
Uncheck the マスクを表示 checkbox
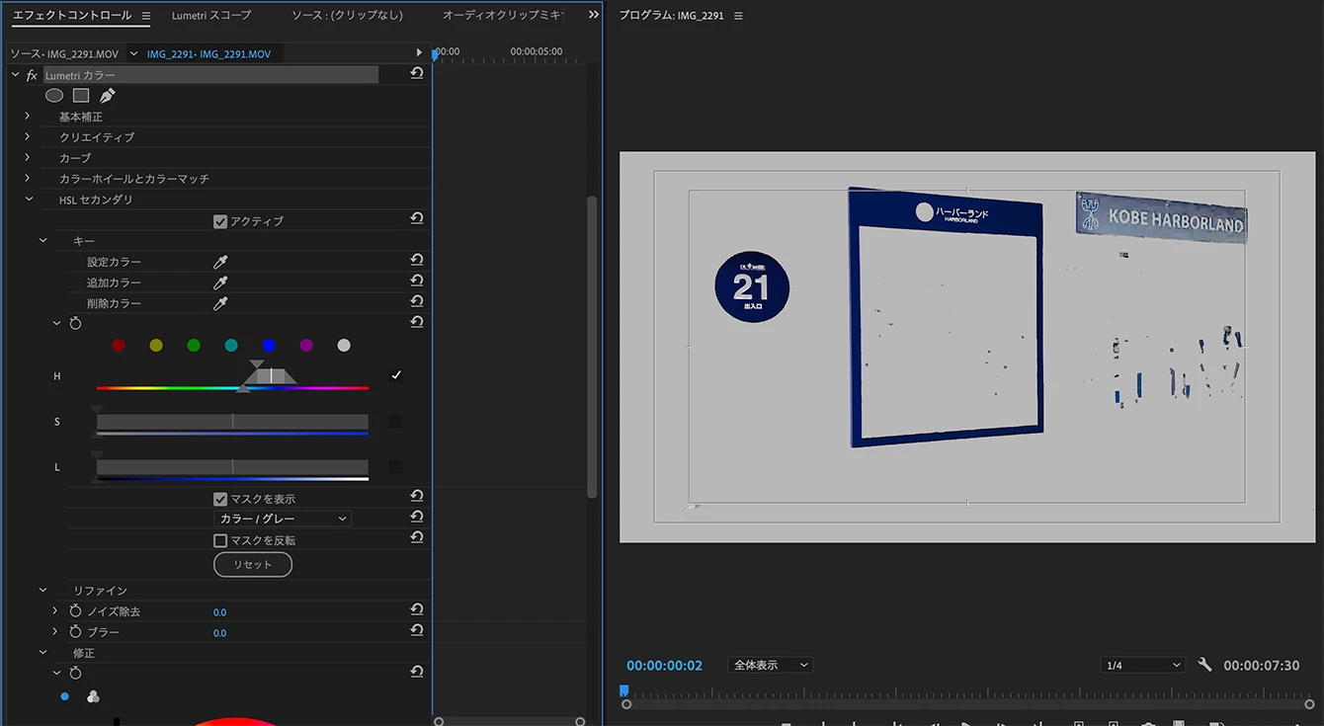220,499
